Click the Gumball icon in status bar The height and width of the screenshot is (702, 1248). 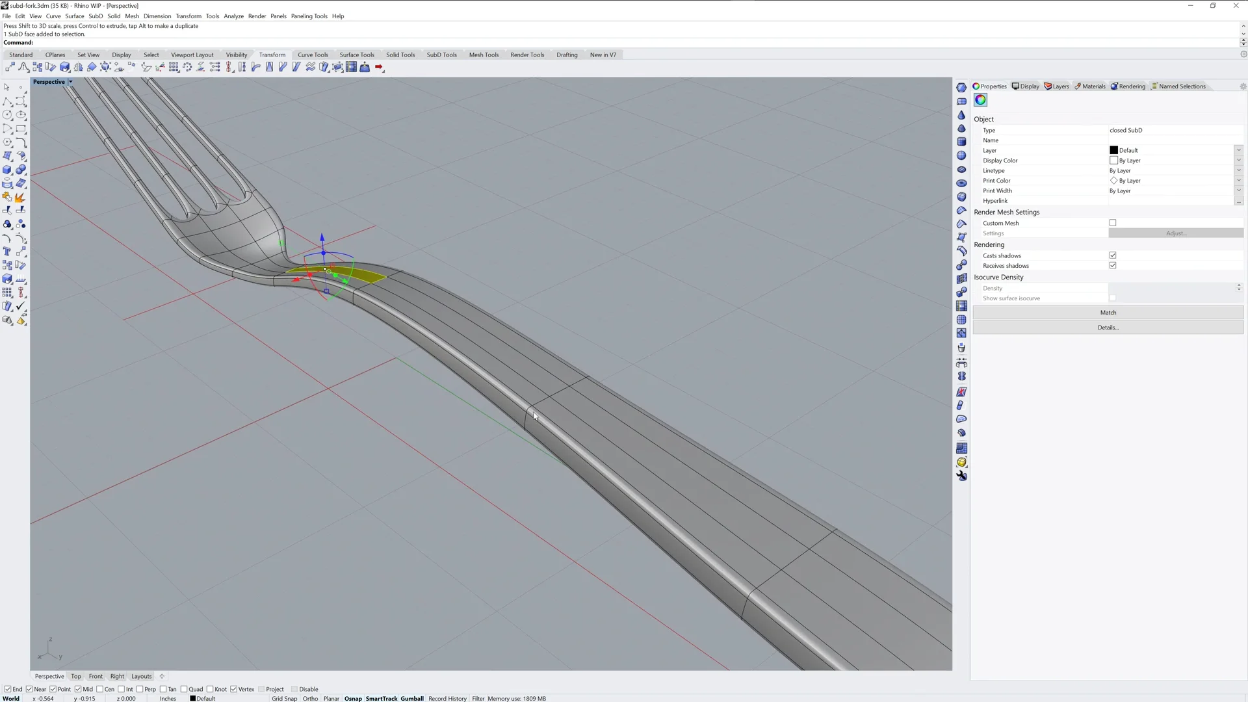pos(411,699)
